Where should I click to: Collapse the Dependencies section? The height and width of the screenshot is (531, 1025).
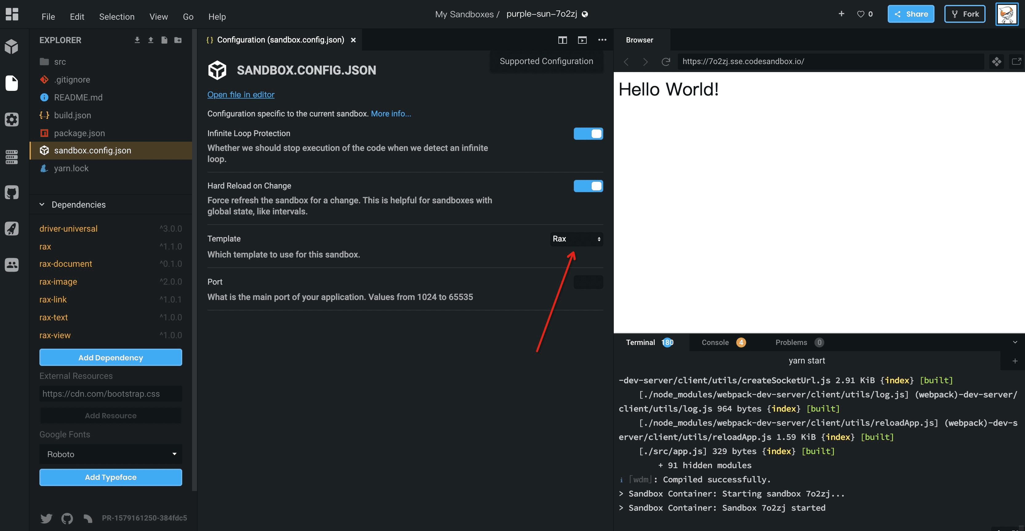42,205
